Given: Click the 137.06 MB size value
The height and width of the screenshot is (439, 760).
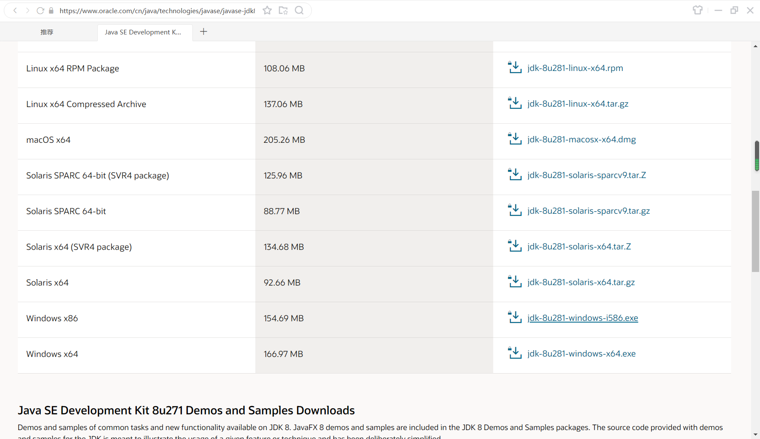Looking at the screenshot, I should pos(283,104).
